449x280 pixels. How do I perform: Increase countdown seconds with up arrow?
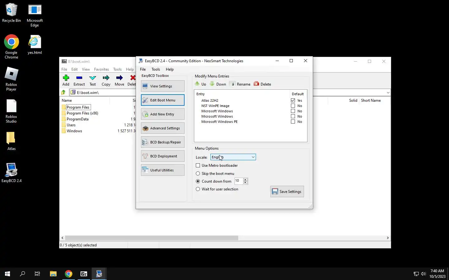point(245,180)
